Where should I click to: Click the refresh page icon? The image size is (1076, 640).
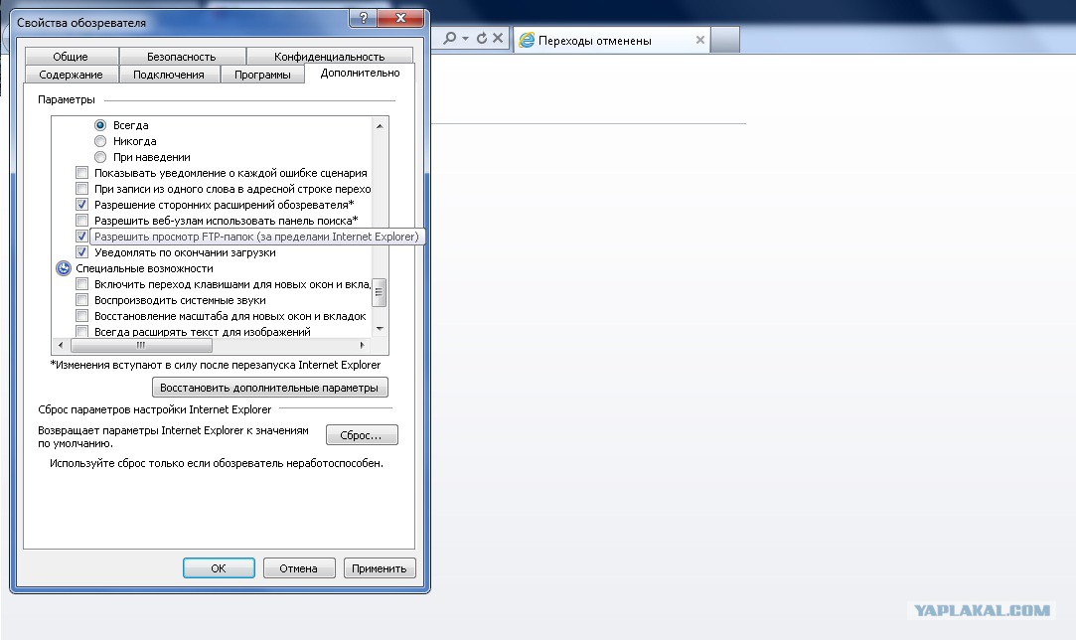(482, 39)
